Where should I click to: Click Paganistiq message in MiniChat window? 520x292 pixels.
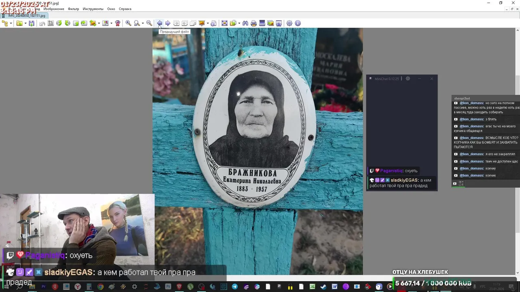(394, 171)
